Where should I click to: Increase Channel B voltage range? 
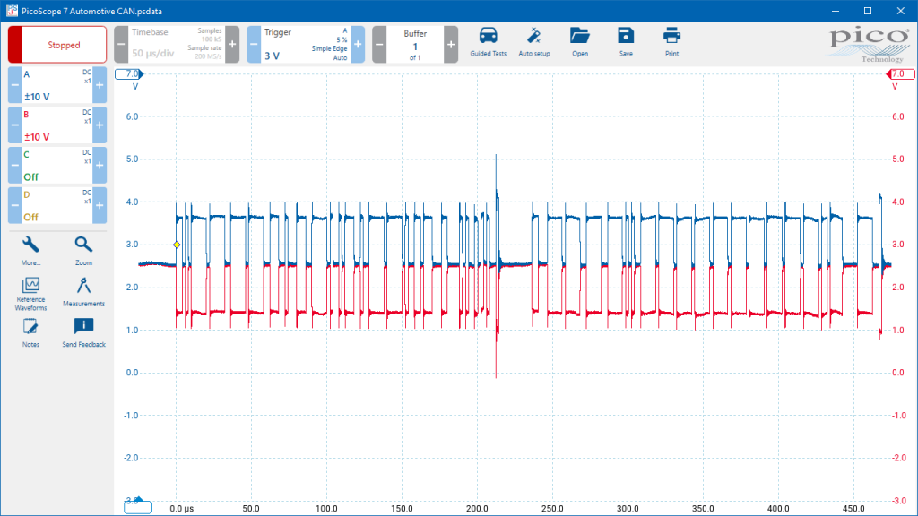(100, 125)
